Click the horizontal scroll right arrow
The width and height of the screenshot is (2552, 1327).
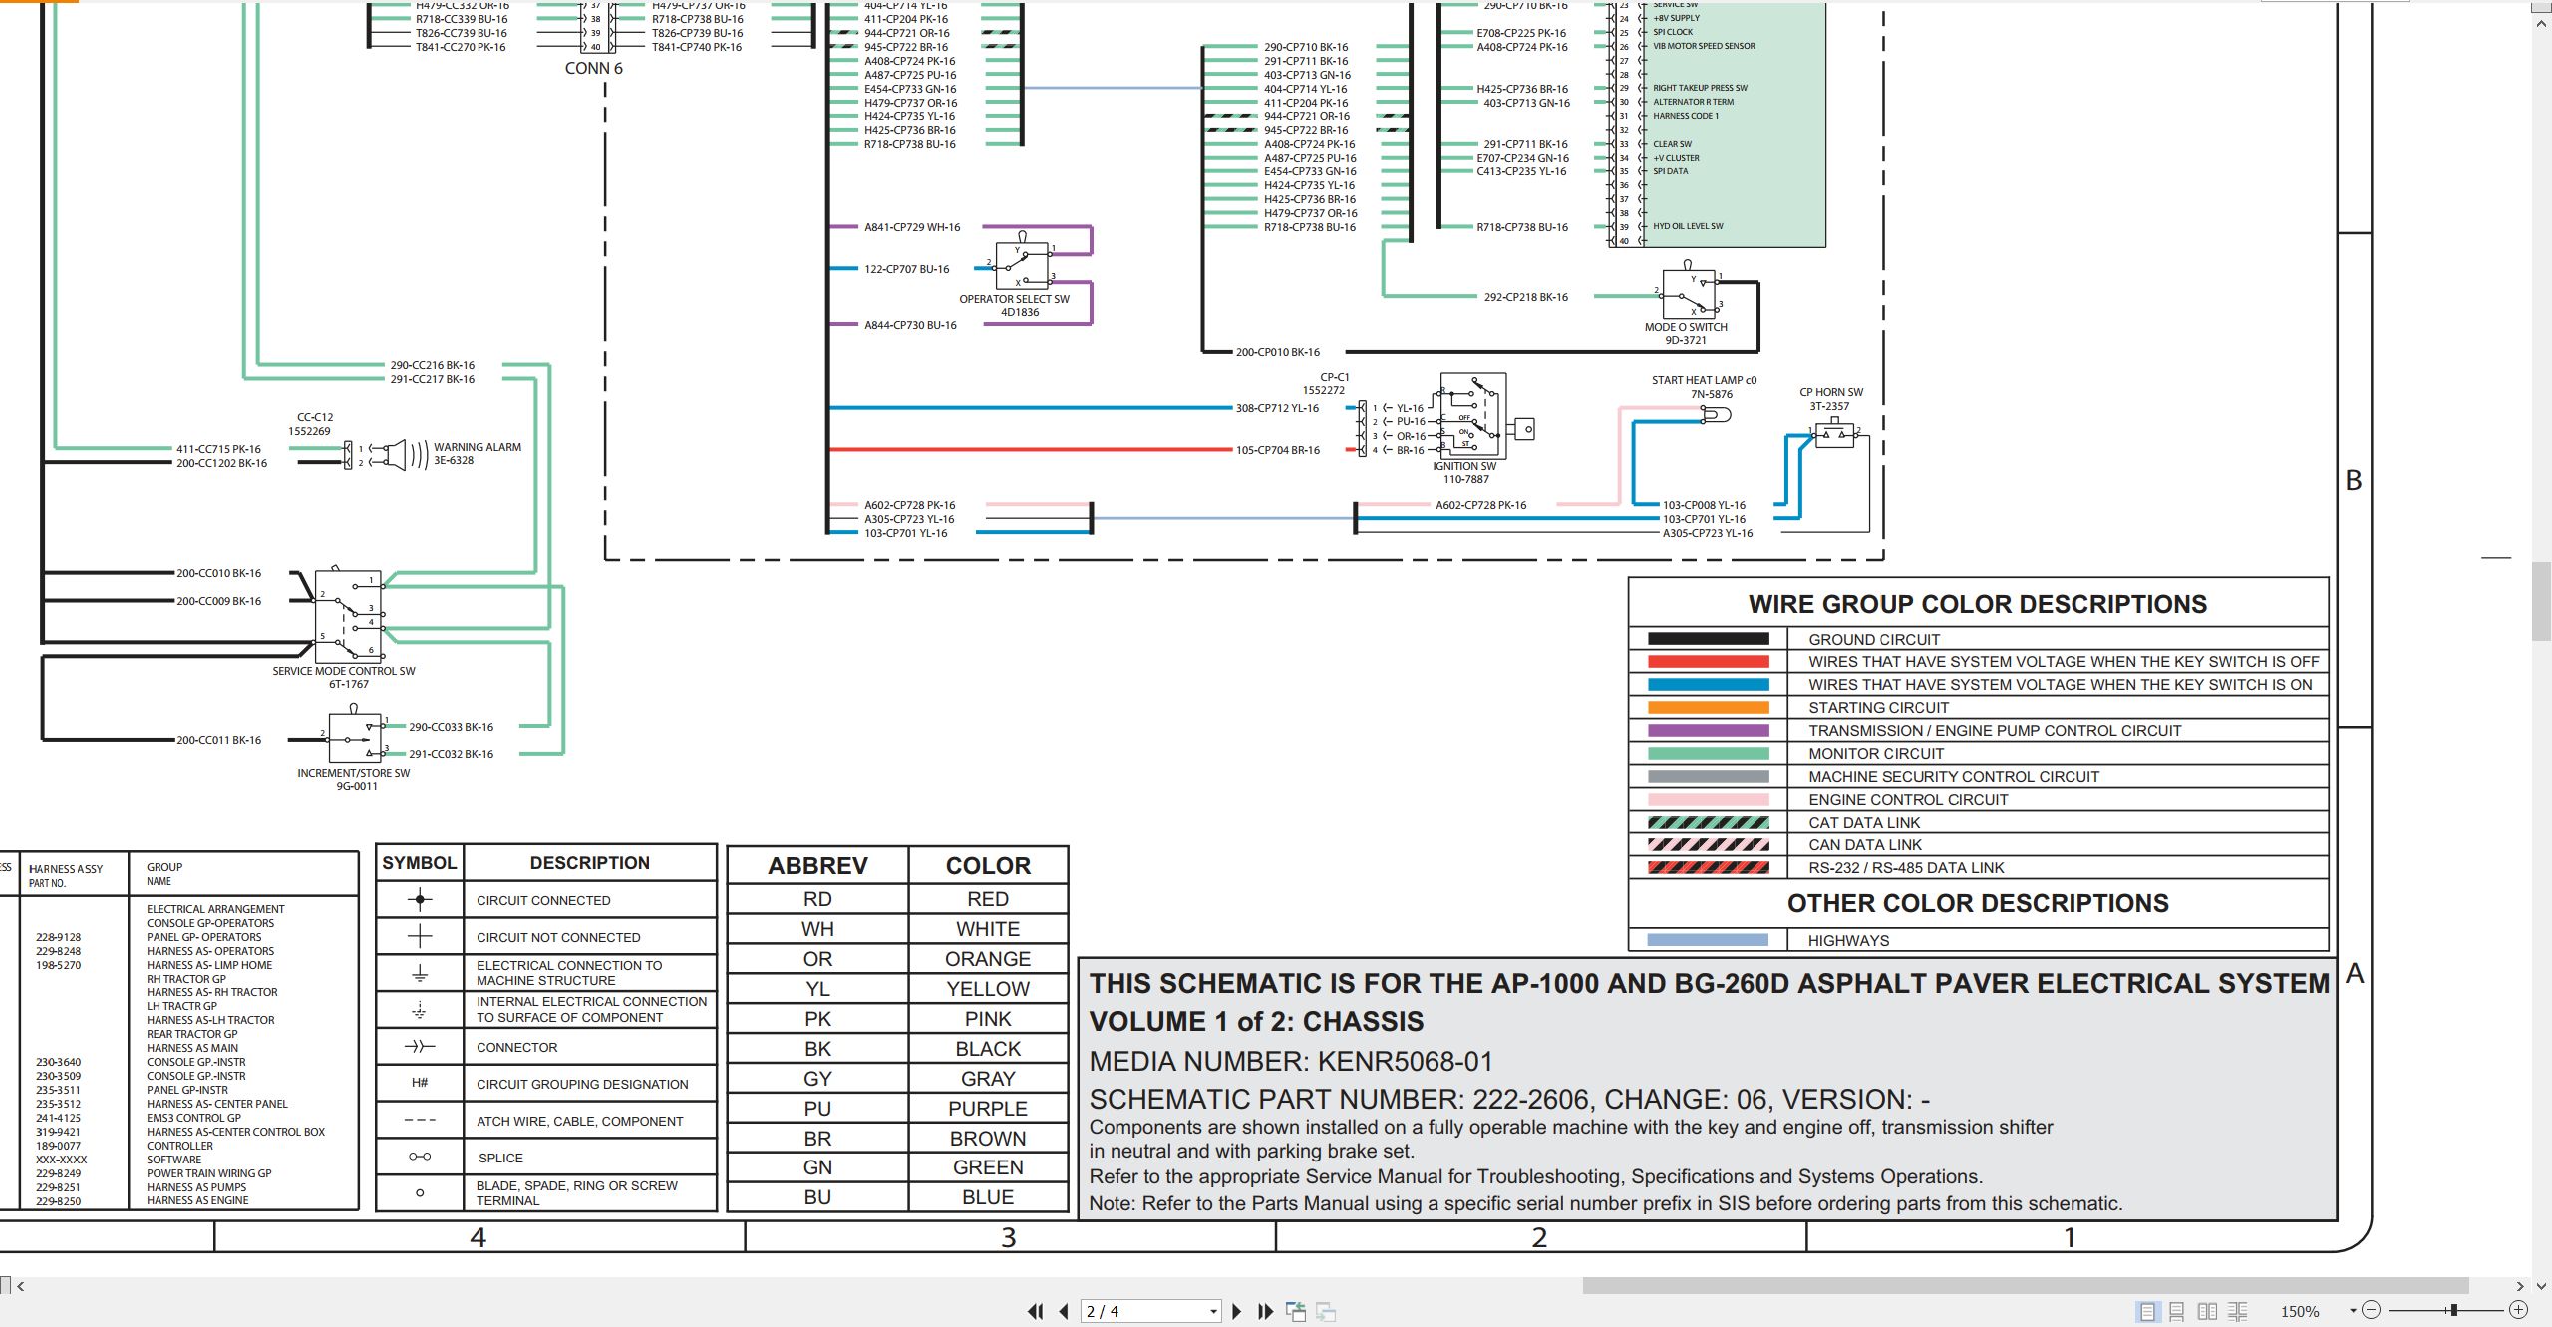coord(2520,1286)
